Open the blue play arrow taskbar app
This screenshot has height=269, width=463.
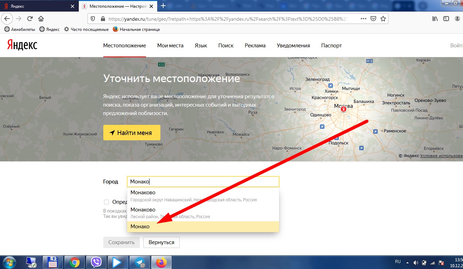pos(118,262)
